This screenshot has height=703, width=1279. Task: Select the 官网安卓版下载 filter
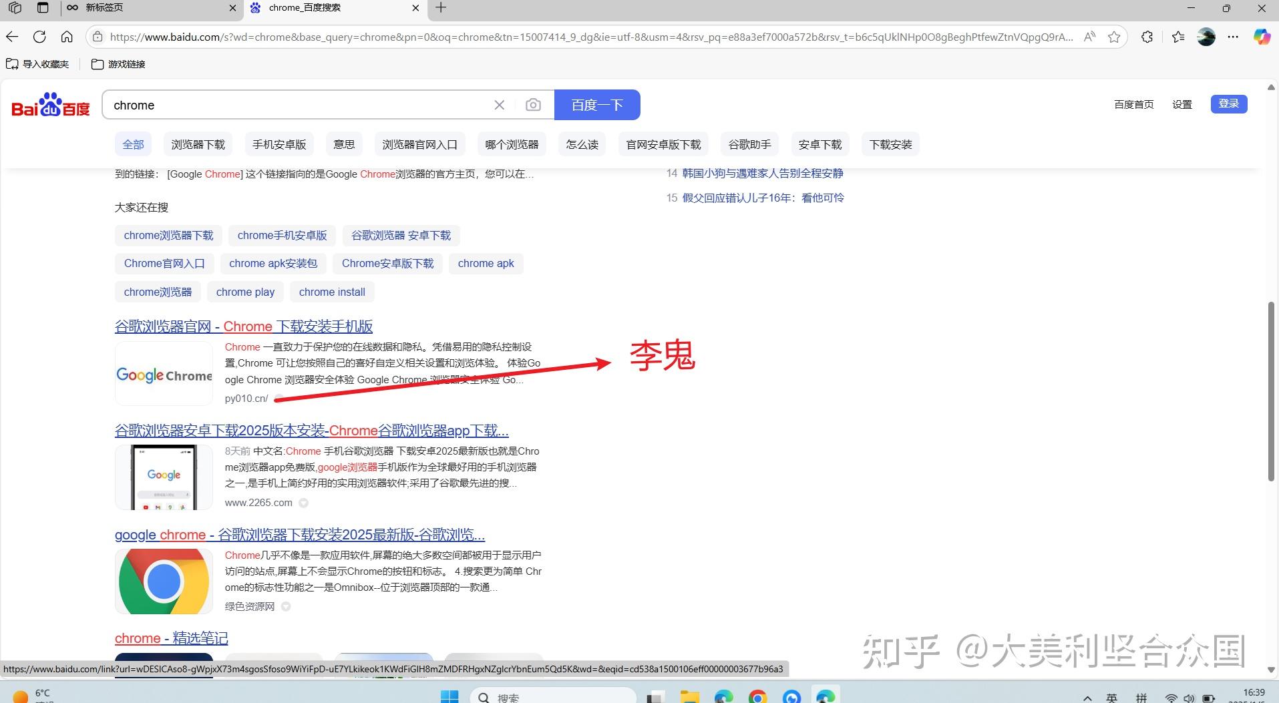pos(663,144)
